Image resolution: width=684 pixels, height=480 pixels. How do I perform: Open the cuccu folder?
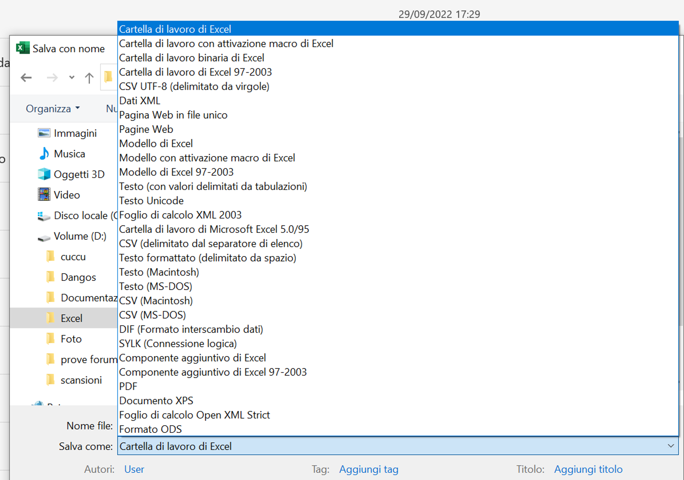pos(73,256)
